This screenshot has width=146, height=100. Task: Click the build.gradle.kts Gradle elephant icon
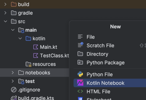[14, 98]
